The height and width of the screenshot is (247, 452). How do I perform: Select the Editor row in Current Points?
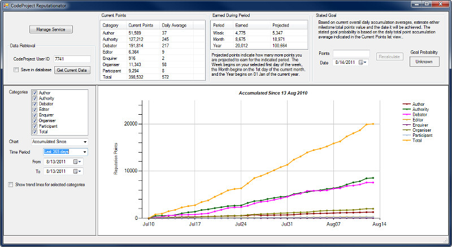tap(153, 52)
